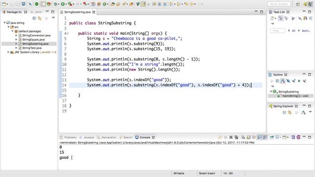315x177 pixels.
Task: Toggle Show Console When Standard Error Changes
Action: pyautogui.click(x=265, y=137)
